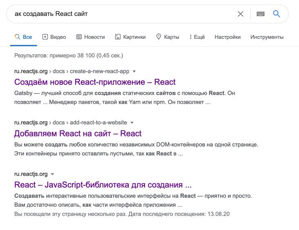
Task: Click the picture icon beside Картинки
Action: point(118,37)
